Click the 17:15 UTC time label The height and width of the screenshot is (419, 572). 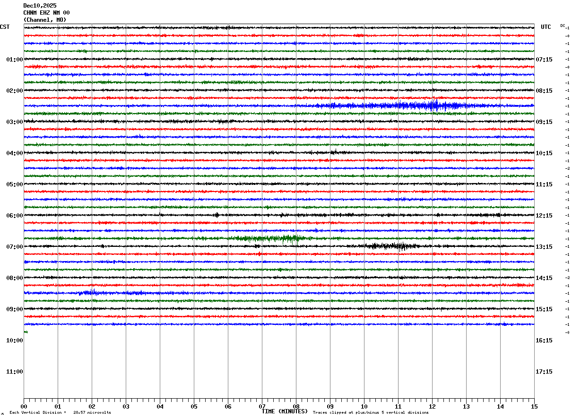coord(544,371)
